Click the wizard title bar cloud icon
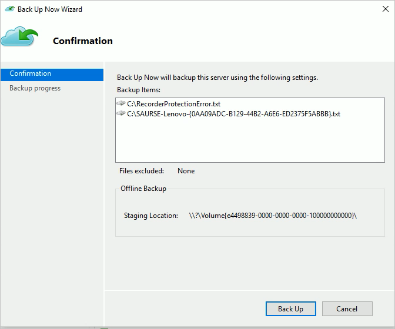Viewport: 395px width, 329px height. 10,9
